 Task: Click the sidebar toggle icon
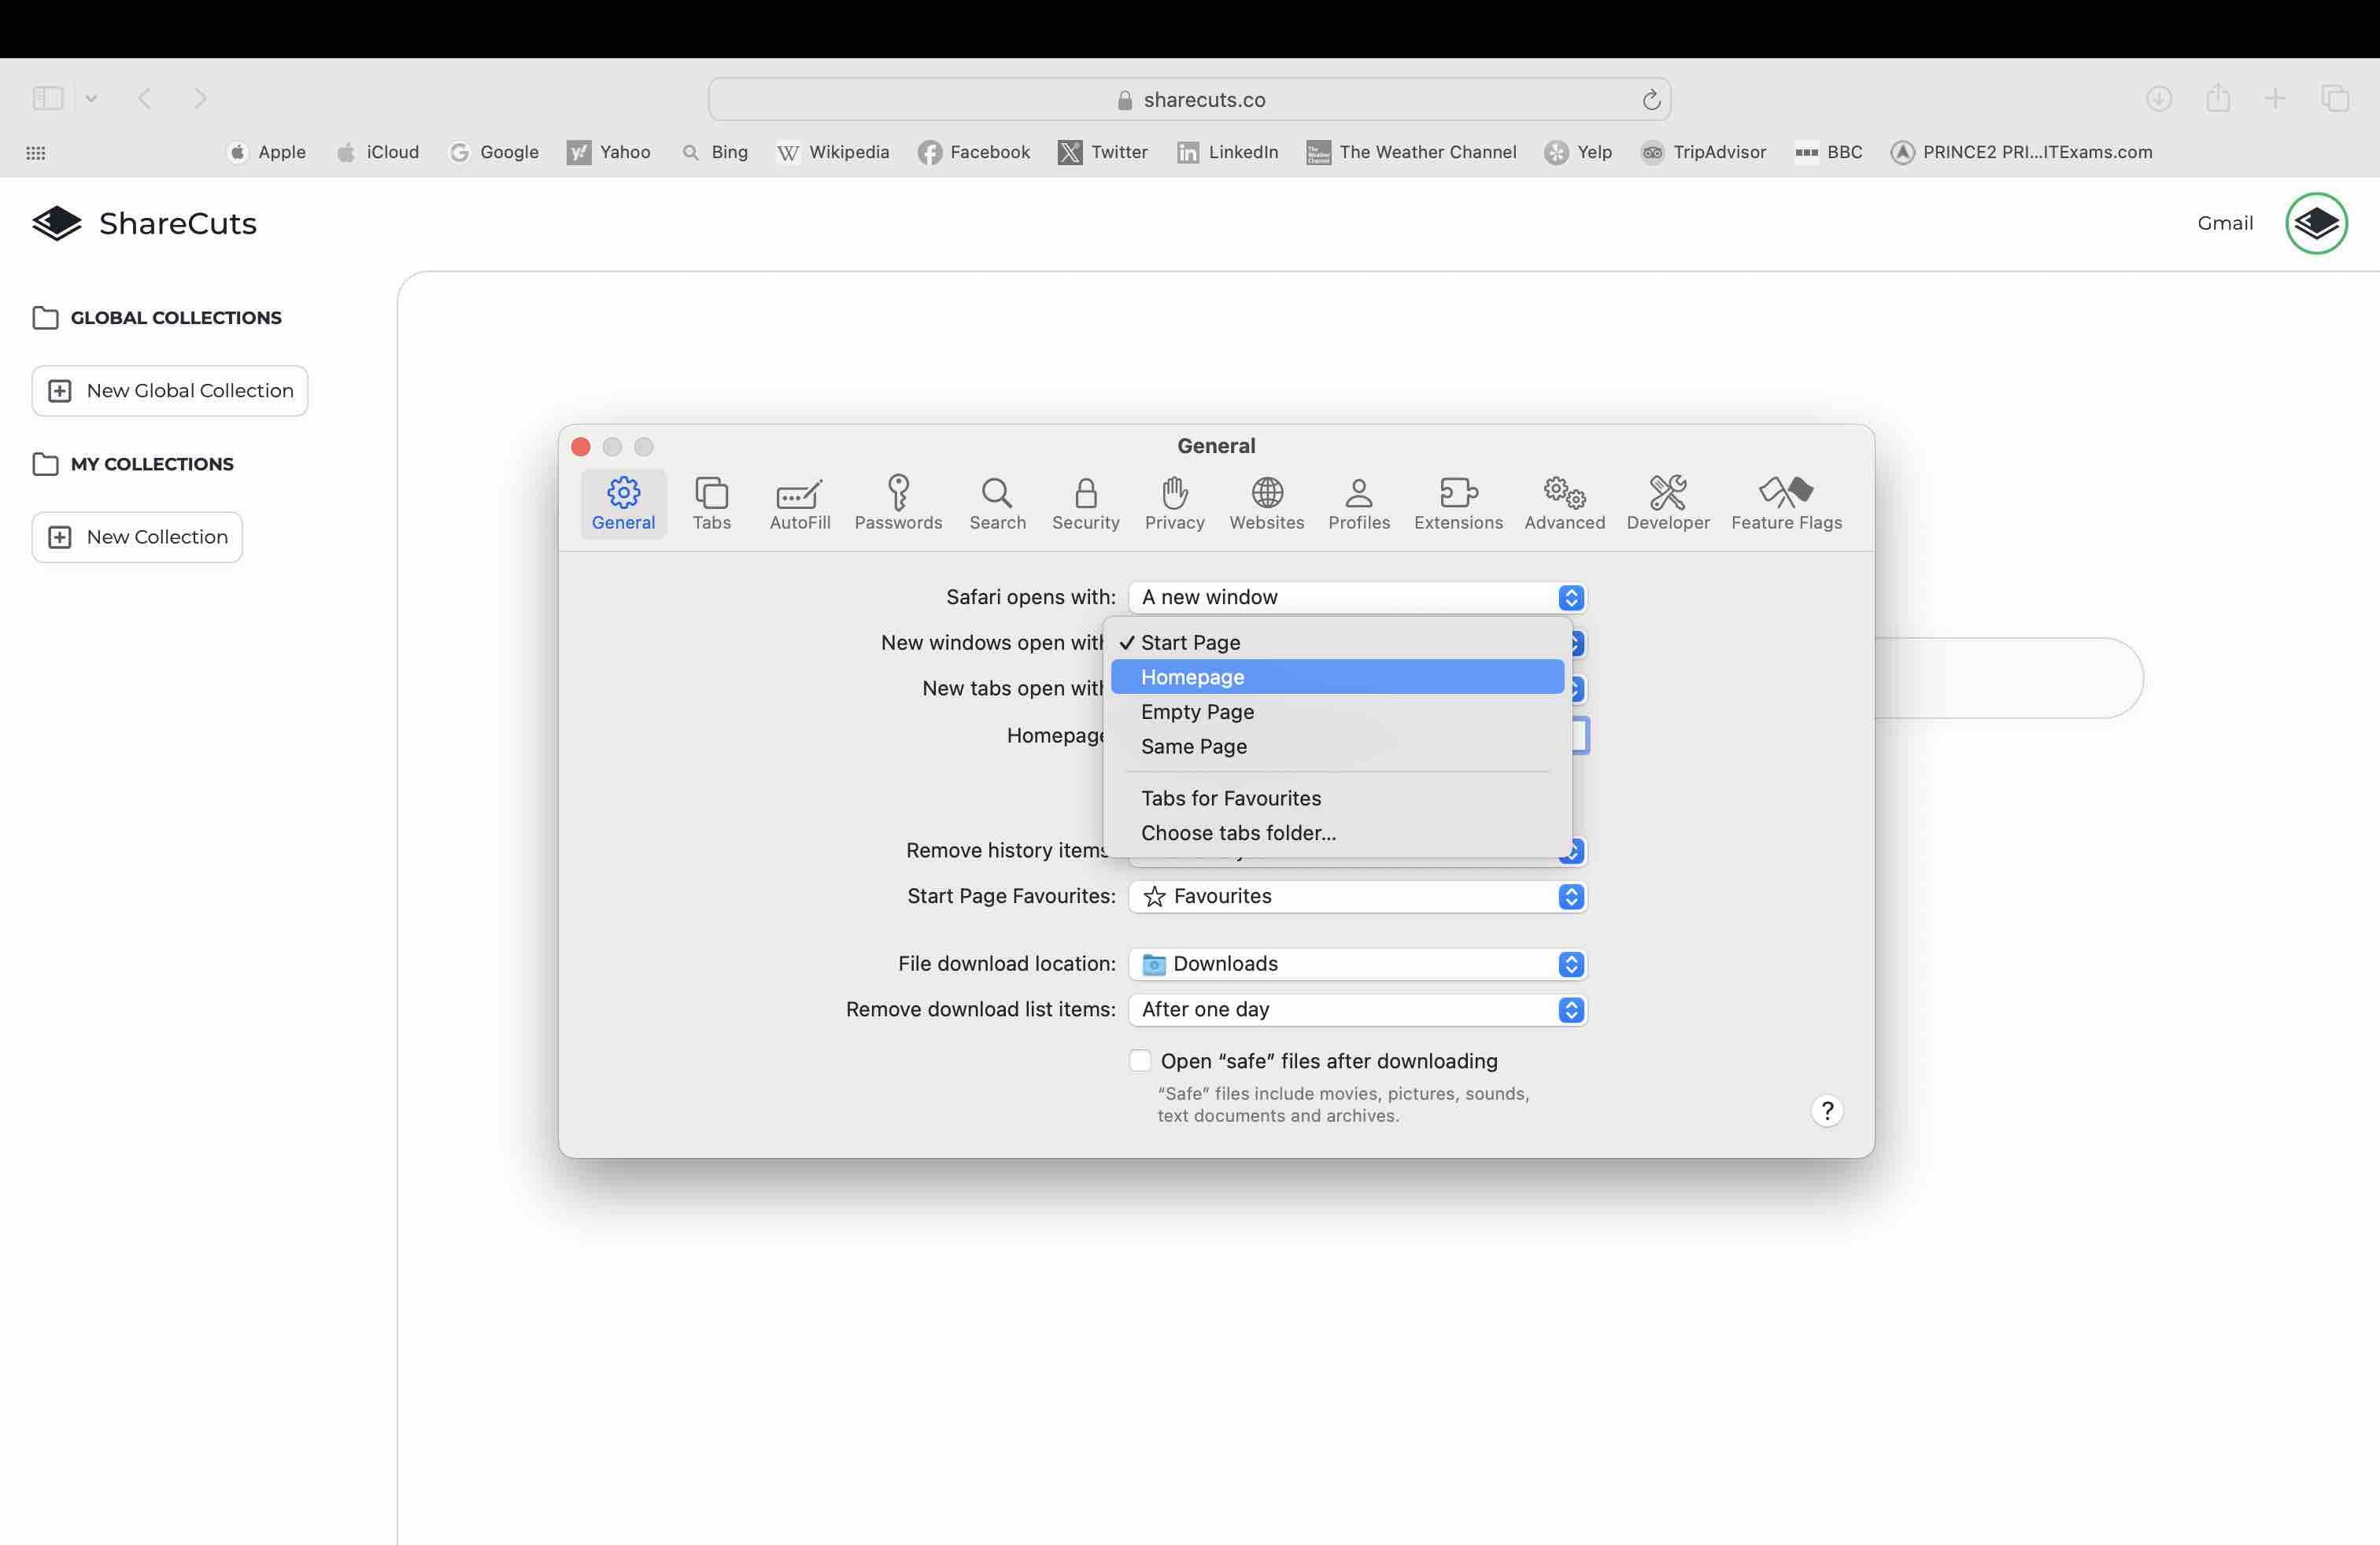pyautogui.click(x=48, y=98)
